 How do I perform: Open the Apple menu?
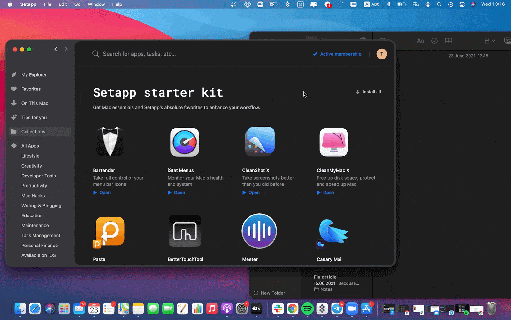[10, 4]
